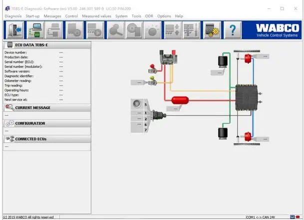Click connector pin 6 row
Viewport: 304px width, 220px height.
(139, 124)
